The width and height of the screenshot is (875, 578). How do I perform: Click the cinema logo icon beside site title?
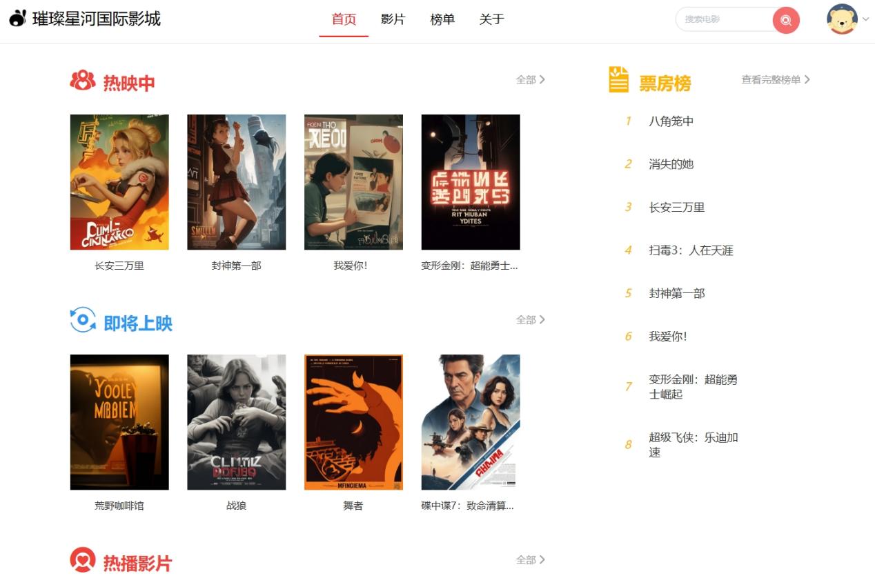[18, 19]
